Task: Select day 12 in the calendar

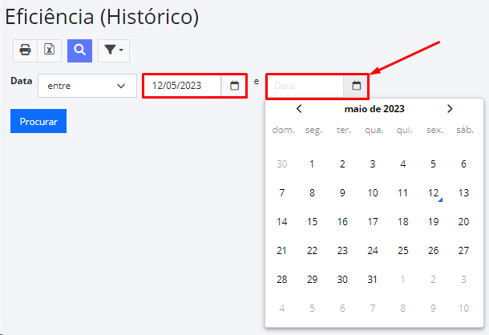Action: click(433, 193)
